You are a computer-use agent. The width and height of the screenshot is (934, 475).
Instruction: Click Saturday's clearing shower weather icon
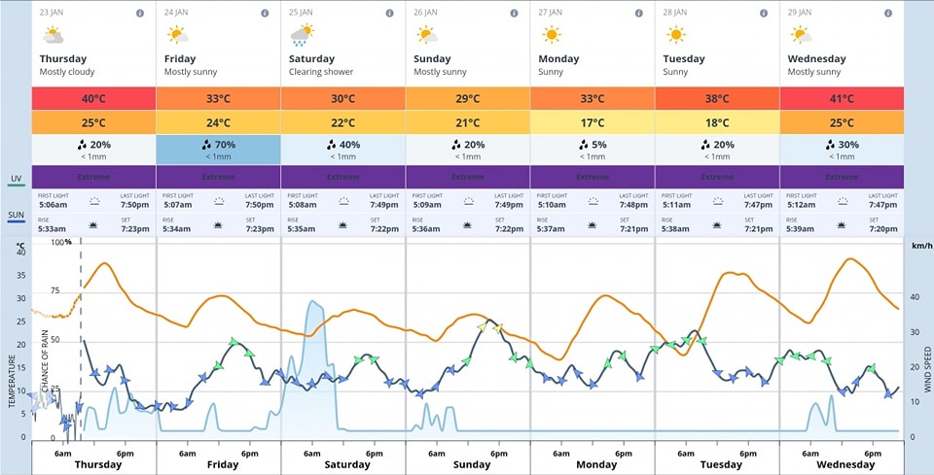point(303,35)
